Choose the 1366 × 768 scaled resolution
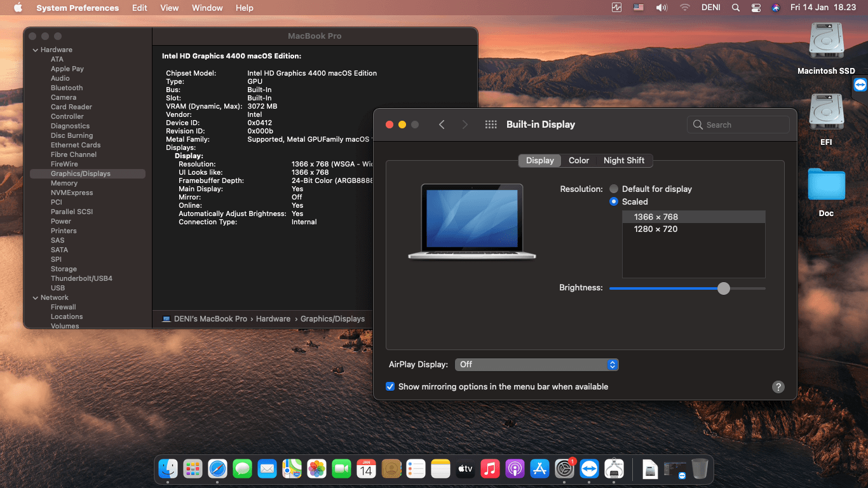868x488 pixels. pos(693,217)
